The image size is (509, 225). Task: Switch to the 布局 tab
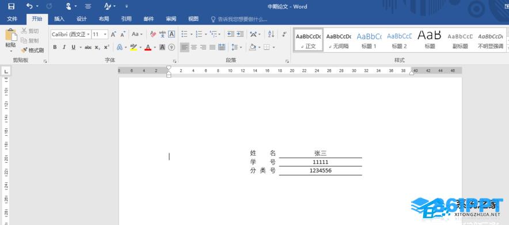click(104, 19)
